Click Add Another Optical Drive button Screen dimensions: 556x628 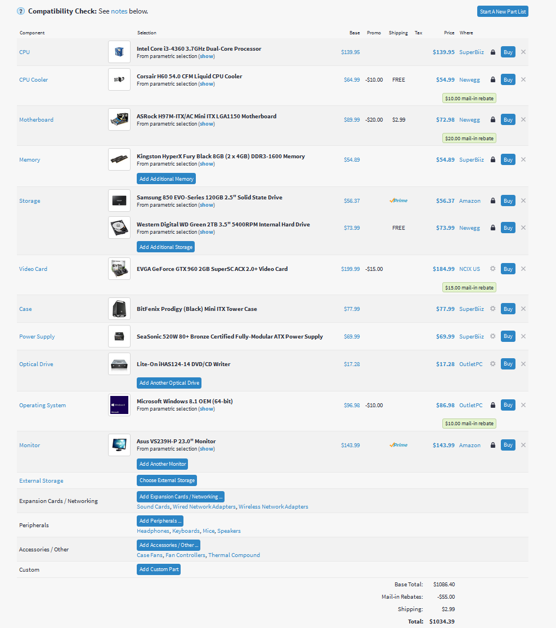coord(169,383)
